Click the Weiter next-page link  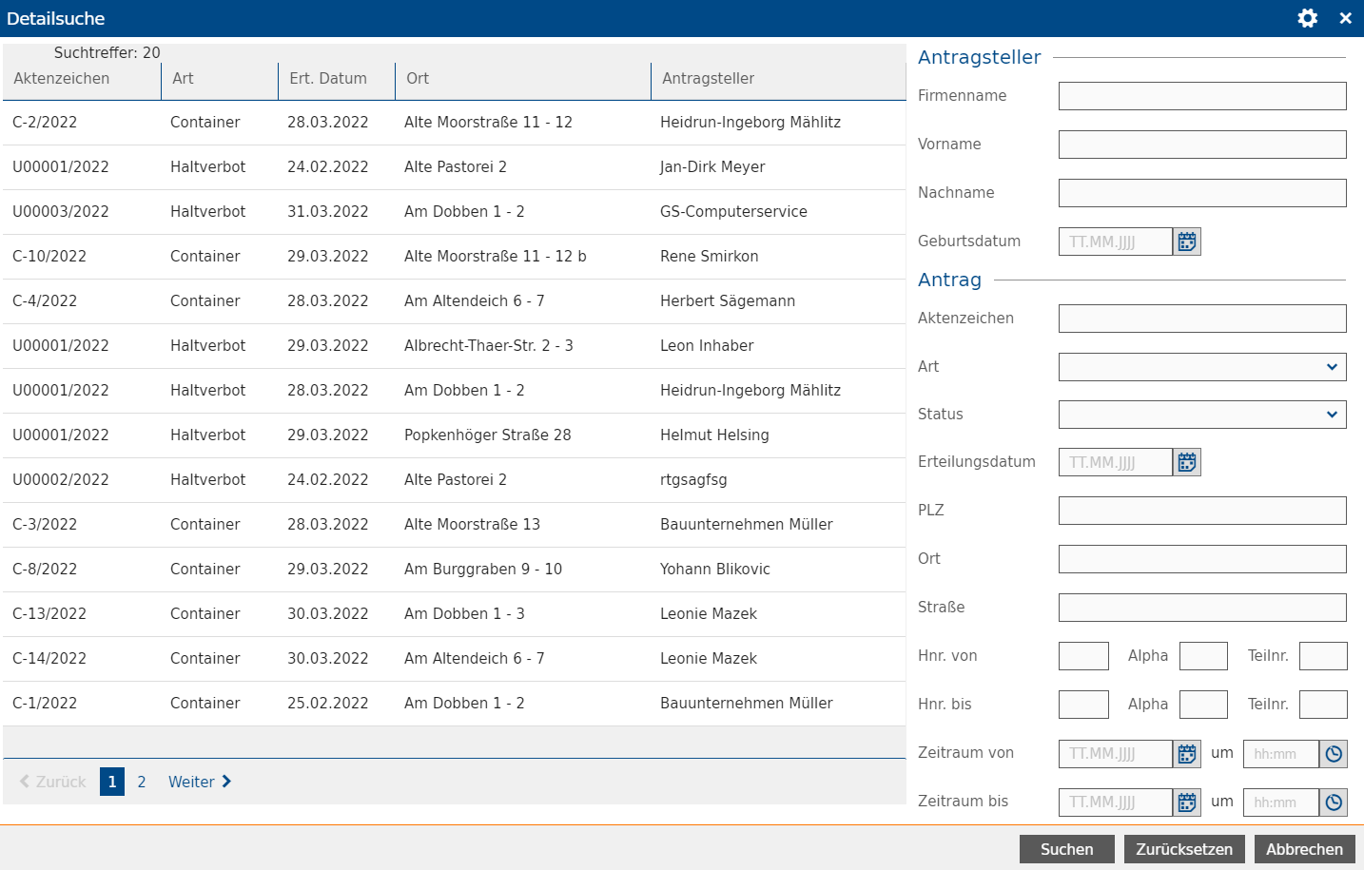(x=199, y=782)
